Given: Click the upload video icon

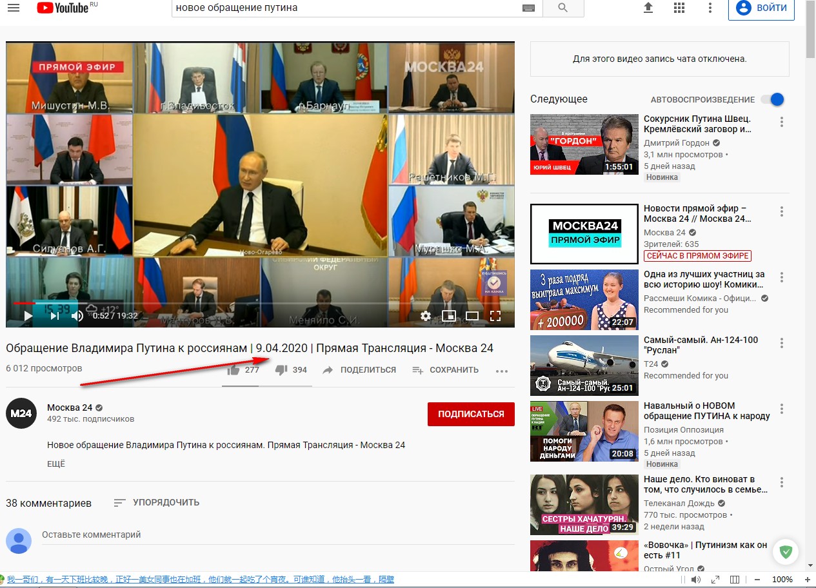Looking at the screenshot, I should tap(648, 8).
